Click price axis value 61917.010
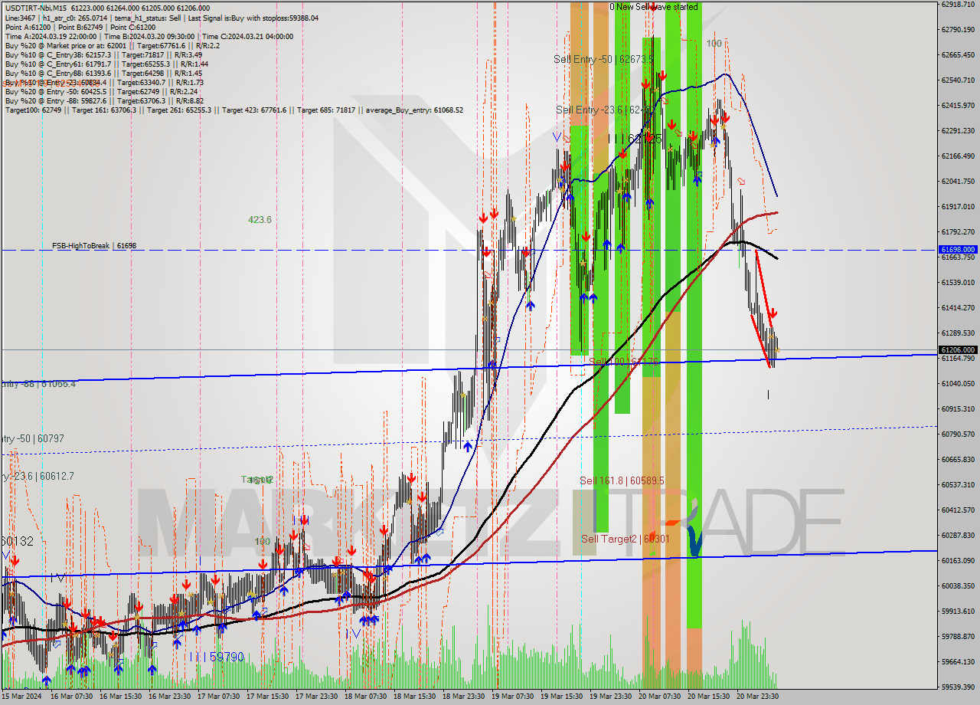980x705 pixels. tap(957, 207)
